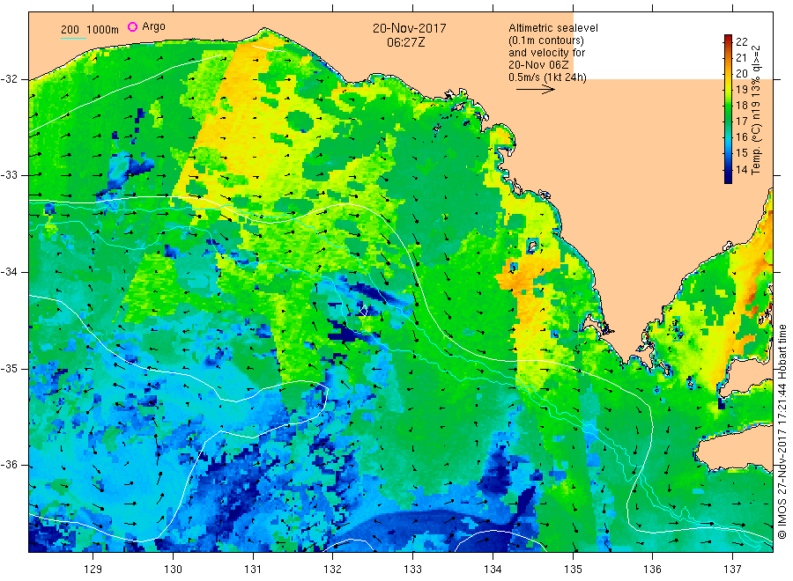Click the 'Altimetric sealevel' legend text
This screenshot has height=581, width=793.
click(x=552, y=28)
